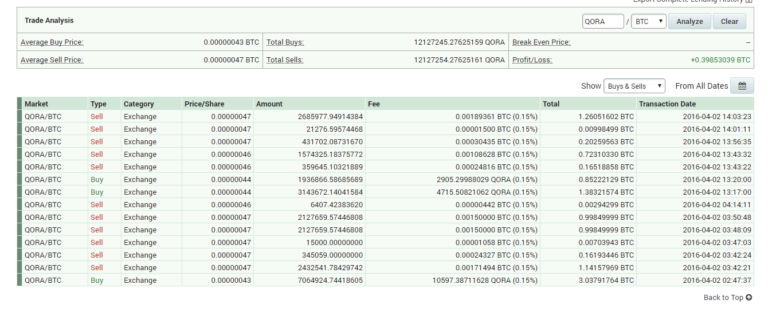Click price 0.00000043 in last row
The width and height of the screenshot is (772, 316).
coord(231,281)
